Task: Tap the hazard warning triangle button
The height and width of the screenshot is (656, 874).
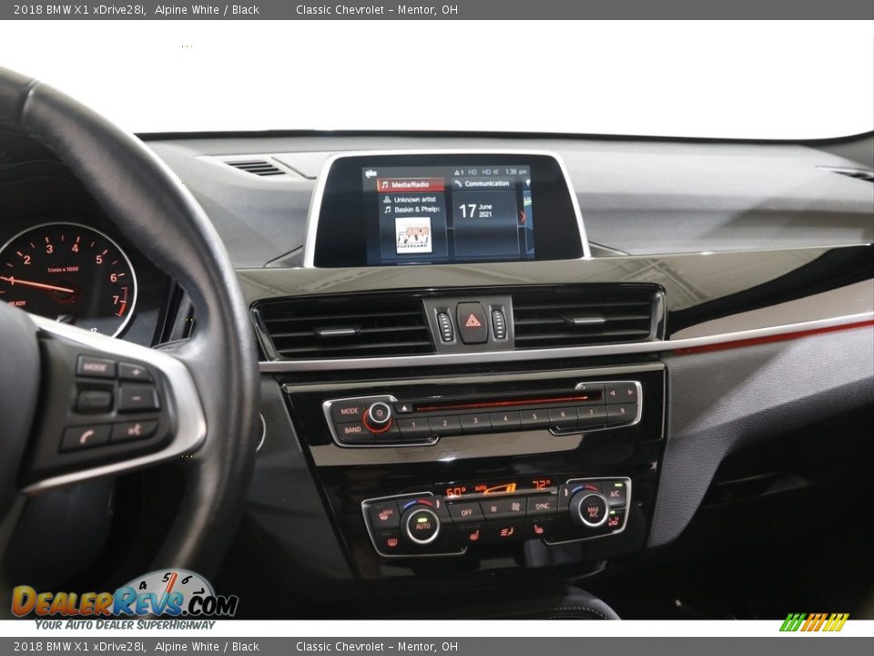Action: click(x=473, y=322)
